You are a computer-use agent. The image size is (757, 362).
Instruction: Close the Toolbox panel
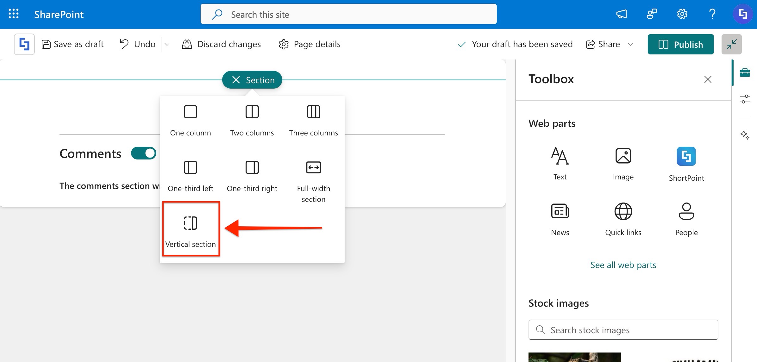tap(708, 79)
